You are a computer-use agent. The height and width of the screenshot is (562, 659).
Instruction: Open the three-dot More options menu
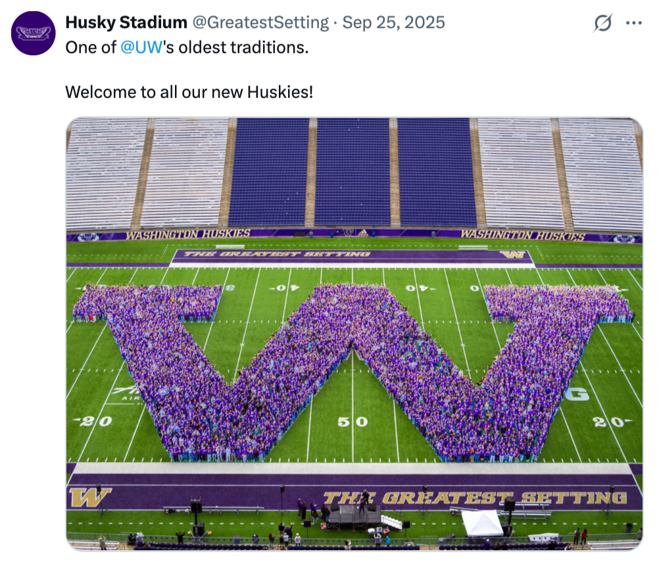[633, 23]
